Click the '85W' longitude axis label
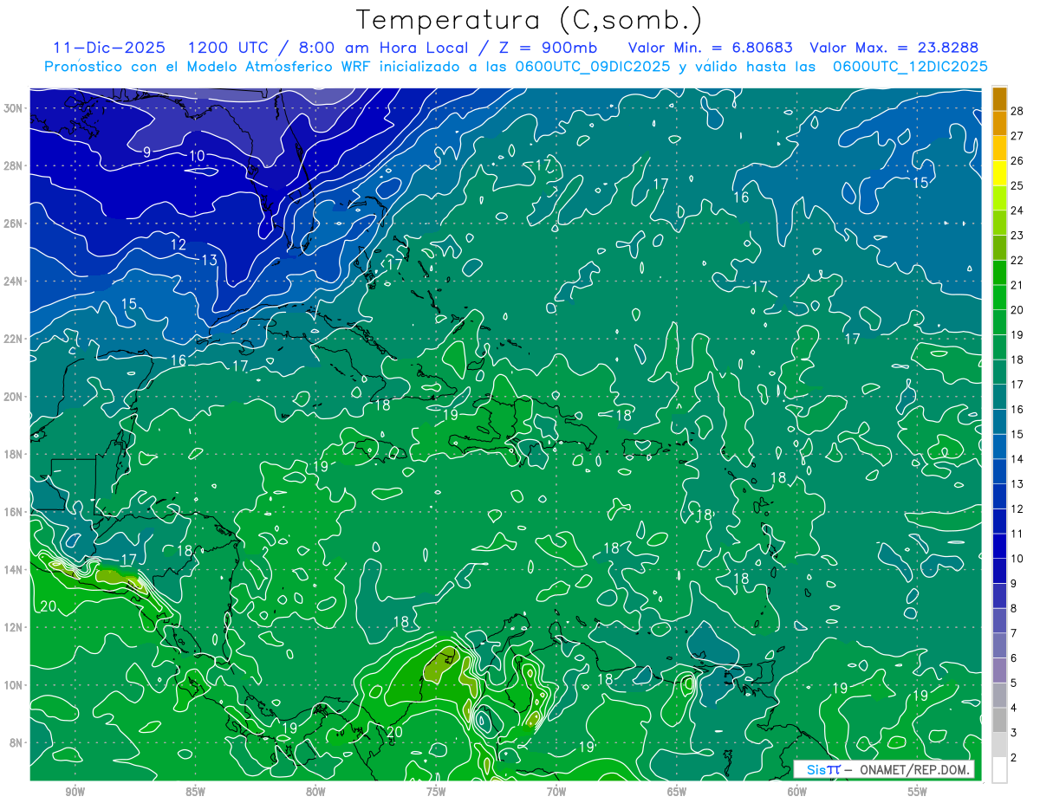This screenshot has width=1040, height=803. coord(195,792)
